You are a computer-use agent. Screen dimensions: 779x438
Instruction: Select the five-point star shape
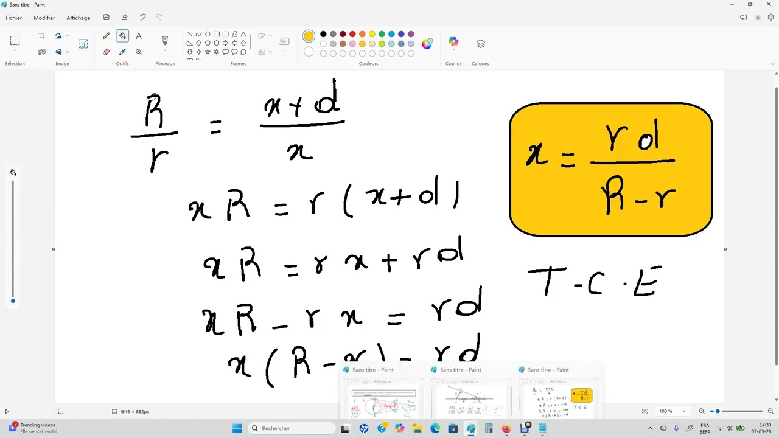pos(208,52)
